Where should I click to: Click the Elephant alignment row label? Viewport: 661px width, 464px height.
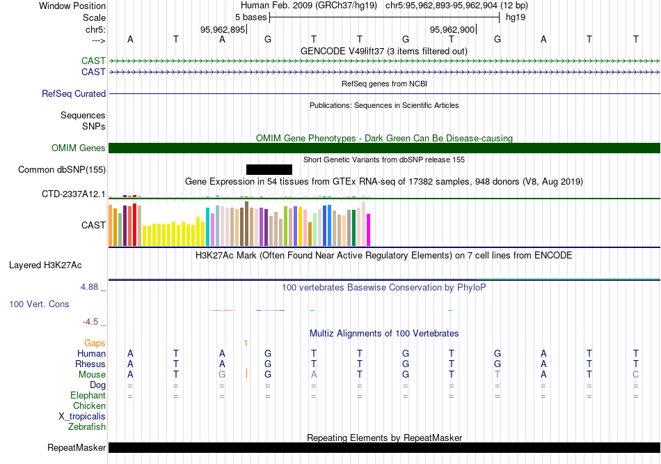coord(88,395)
